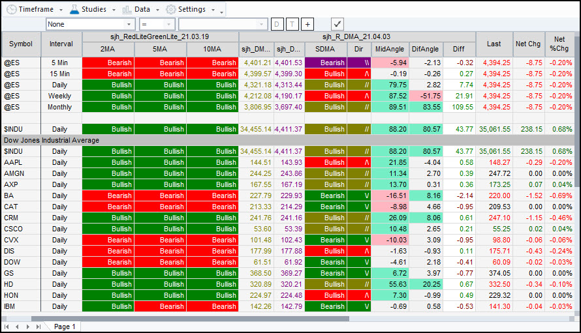
Task: Select the AMGN symbol cell
Action: (x=21, y=173)
